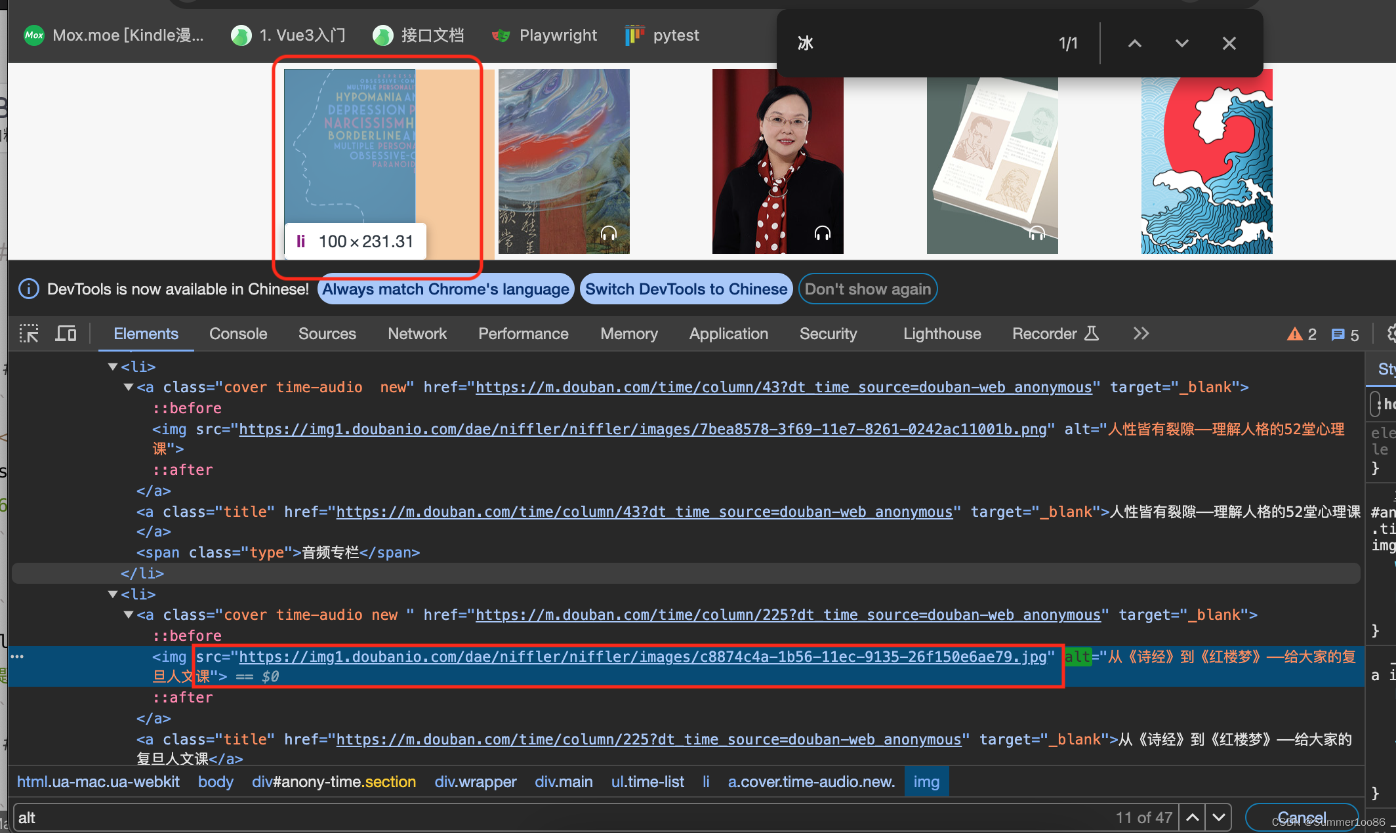Activate the element inspector picker icon
This screenshot has width=1396, height=833.
pyautogui.click(x=29, y=334)
